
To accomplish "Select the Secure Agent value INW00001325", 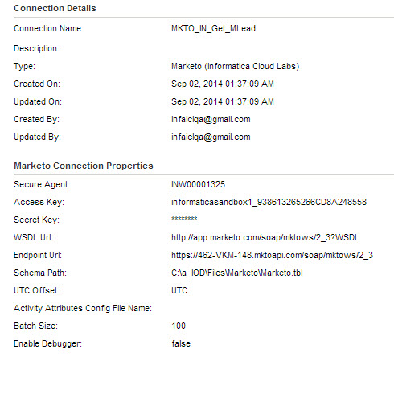I will tap(198, 184).
